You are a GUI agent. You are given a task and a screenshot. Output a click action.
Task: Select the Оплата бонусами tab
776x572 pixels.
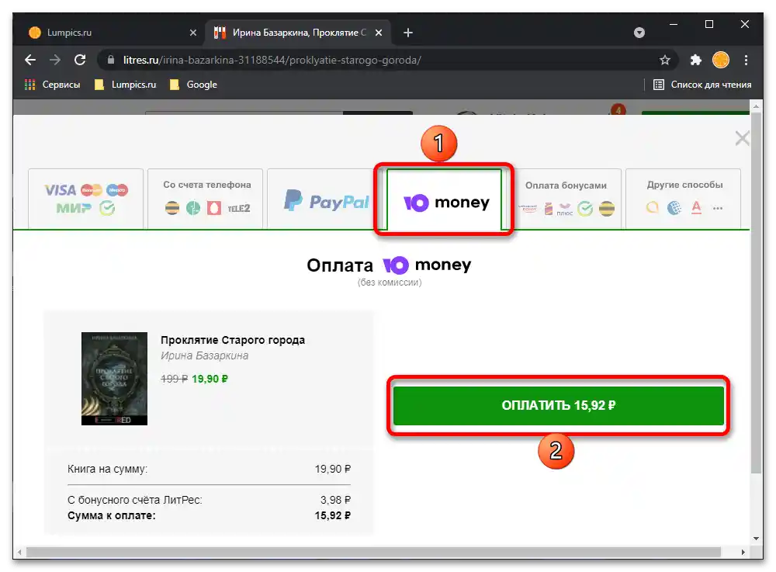pyautogui.click(x=566, y=199)
